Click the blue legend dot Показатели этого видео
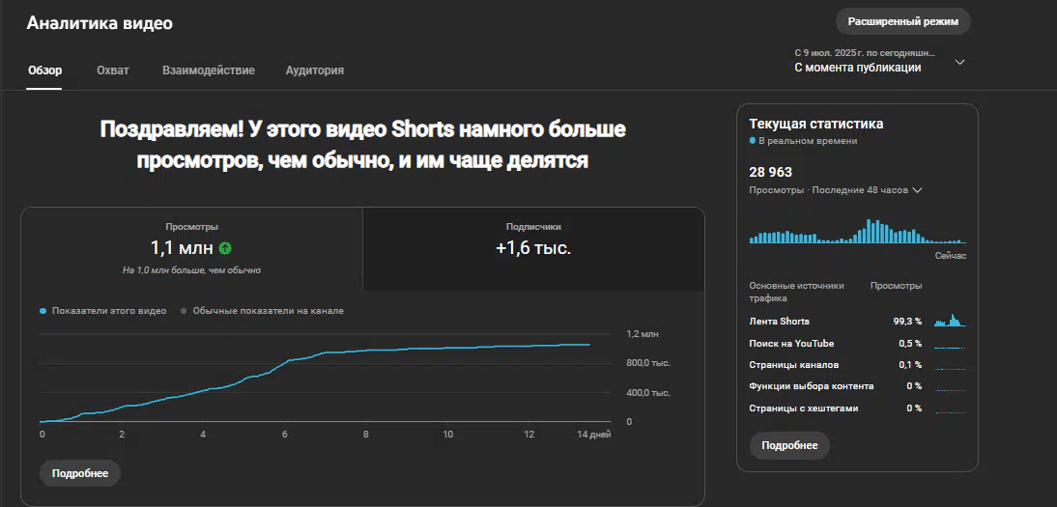Screen dimensions: 1057x507 click(43, 312)
